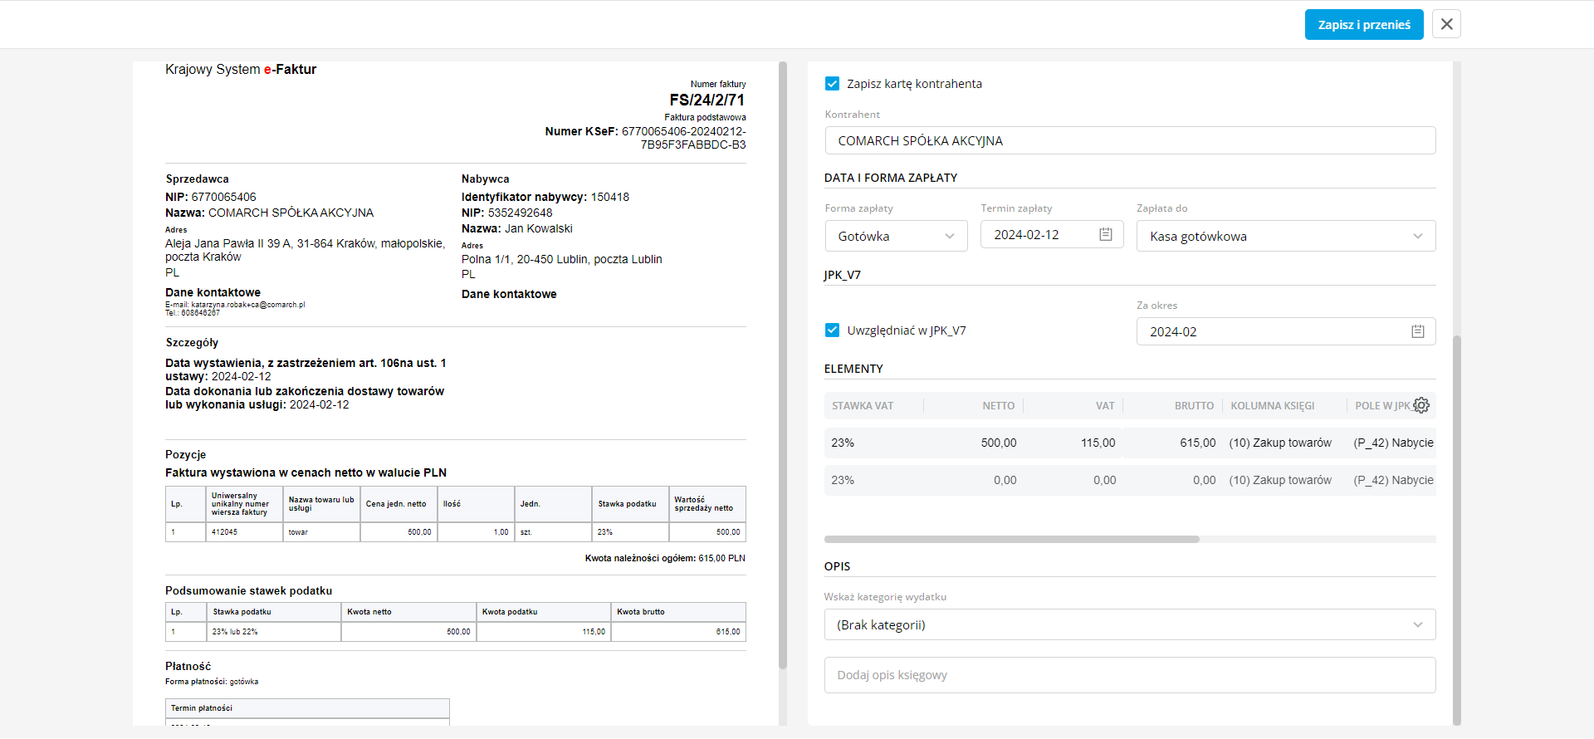Screen dimensions: 1594x739
Task: Open calendar icon in Termin zapłaty field
Action: coord(1106,235)
